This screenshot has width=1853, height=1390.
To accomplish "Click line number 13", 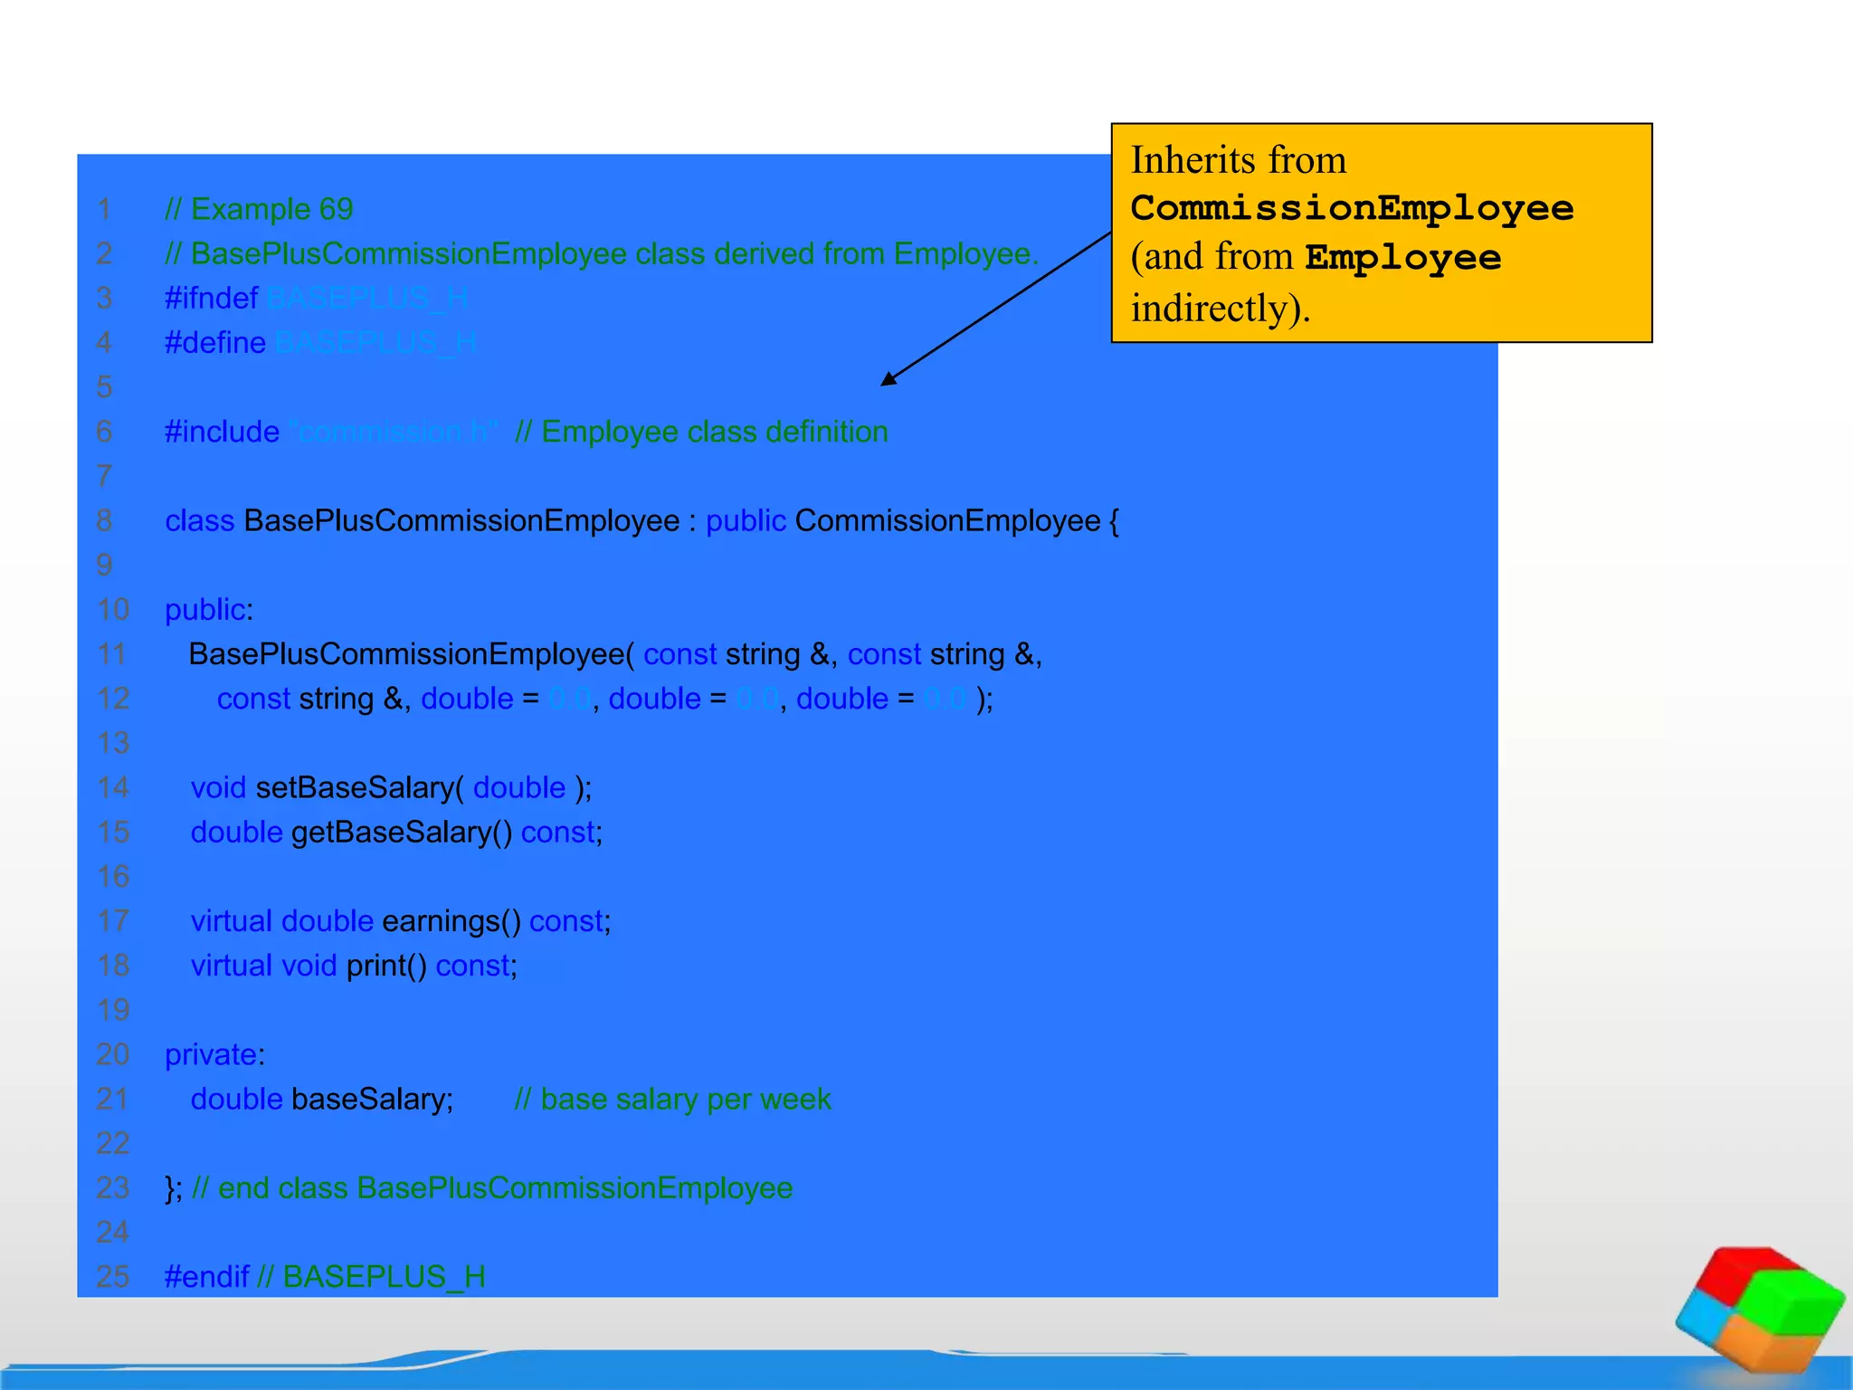I will coord(113,743).
